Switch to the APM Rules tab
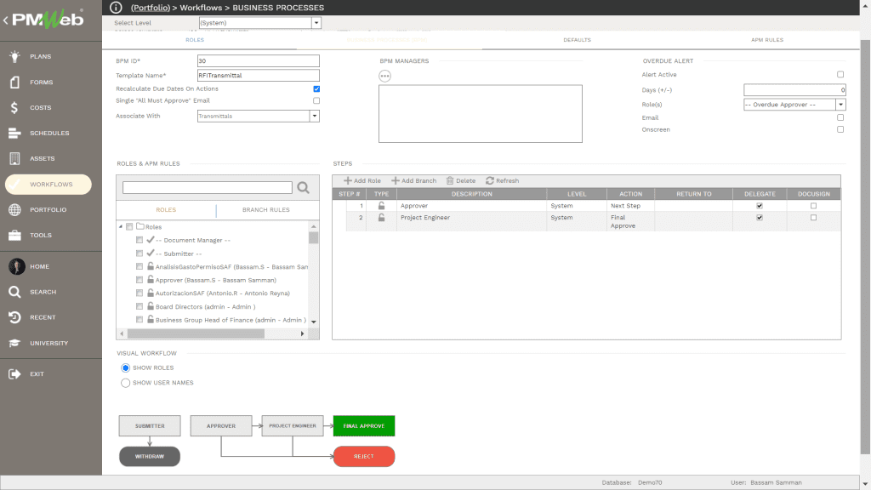This screenshot has height=490, width=871. (767, 40)
